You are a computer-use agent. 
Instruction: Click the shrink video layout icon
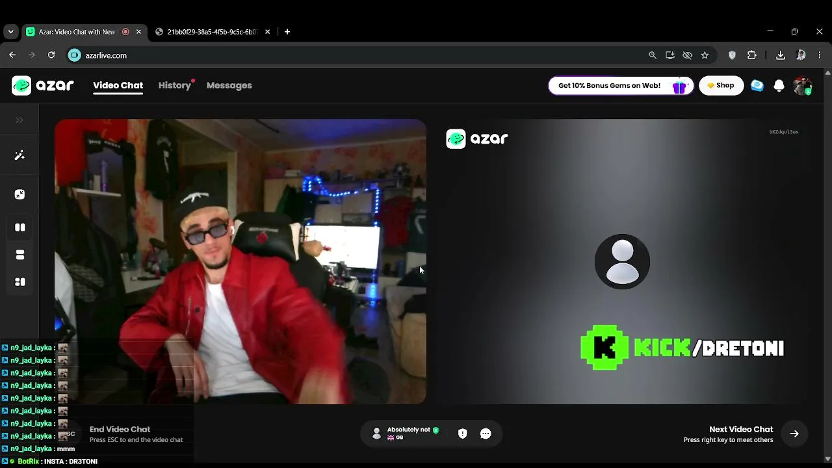tap(19, 194)
